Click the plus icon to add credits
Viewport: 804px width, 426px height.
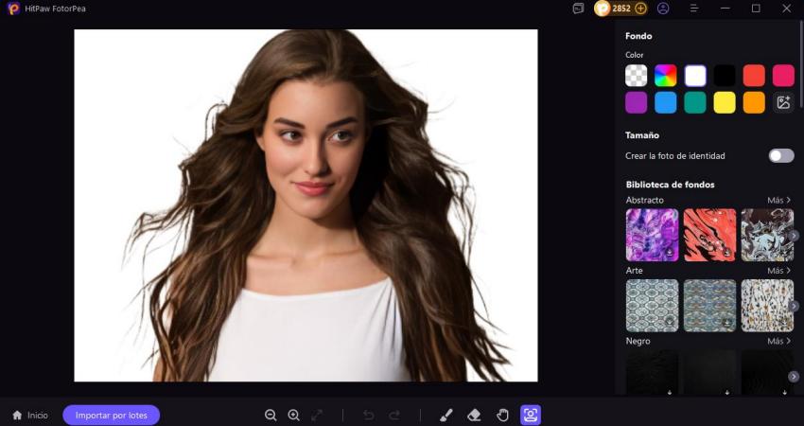(640, 9)
